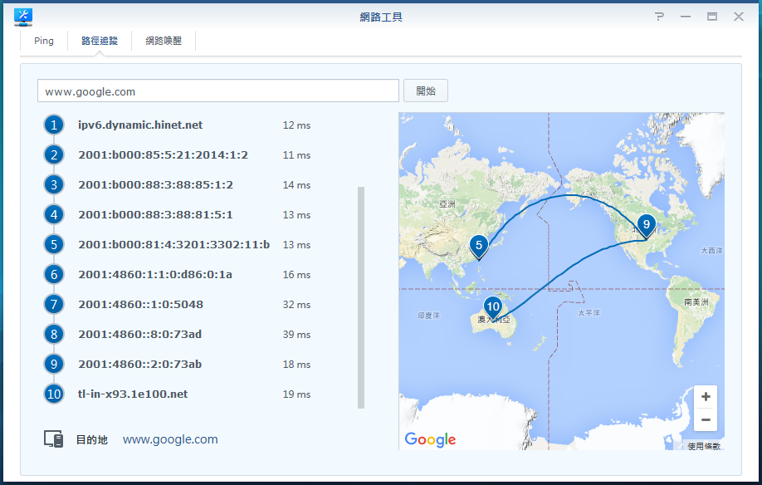762x485 pixels.
Task: Click the 14 ms latency value
Action: click(x=296, y=185)
